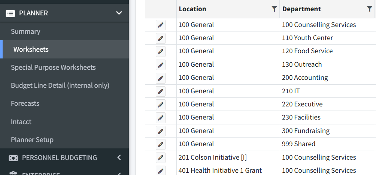Edit the 100 General / 100 Counselling Services row
Screen dimensions: 376x175
(x=161, y=25)
